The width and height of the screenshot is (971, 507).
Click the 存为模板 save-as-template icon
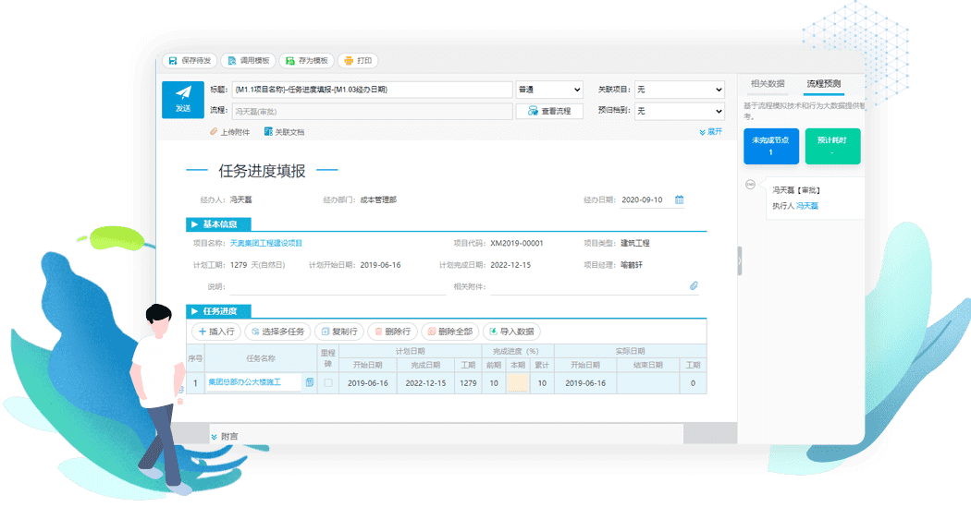tap(289, 61)
